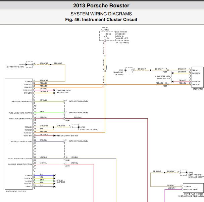The width and height of the screenshot is (204, 202).
Task: Click the "BRAKE FLUID SENSOR" label
Action: point(194,194)
